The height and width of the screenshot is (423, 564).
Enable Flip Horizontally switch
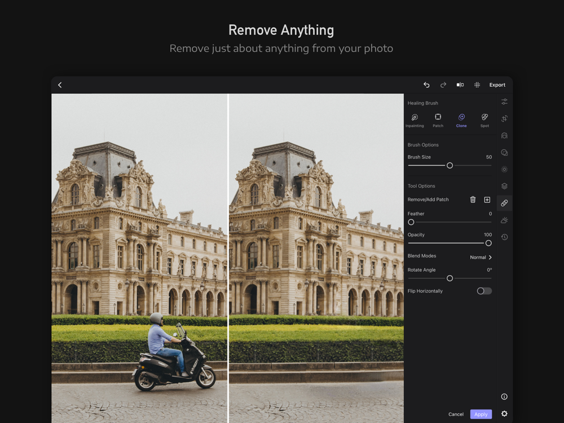tap(484, 291)
